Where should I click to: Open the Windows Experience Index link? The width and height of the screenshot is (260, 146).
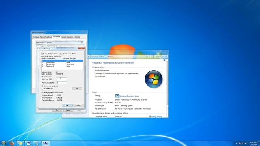(x=130, y=96)
